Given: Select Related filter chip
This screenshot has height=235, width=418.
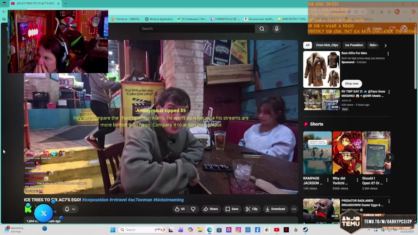Looking at the screenshot, I should coord(374,45).
